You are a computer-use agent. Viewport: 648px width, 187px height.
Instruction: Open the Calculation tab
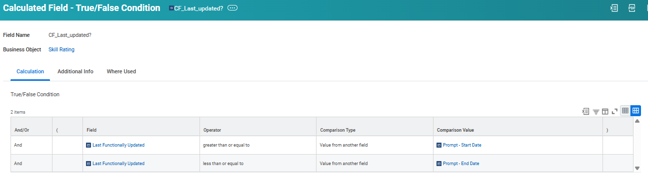point(30,71)
